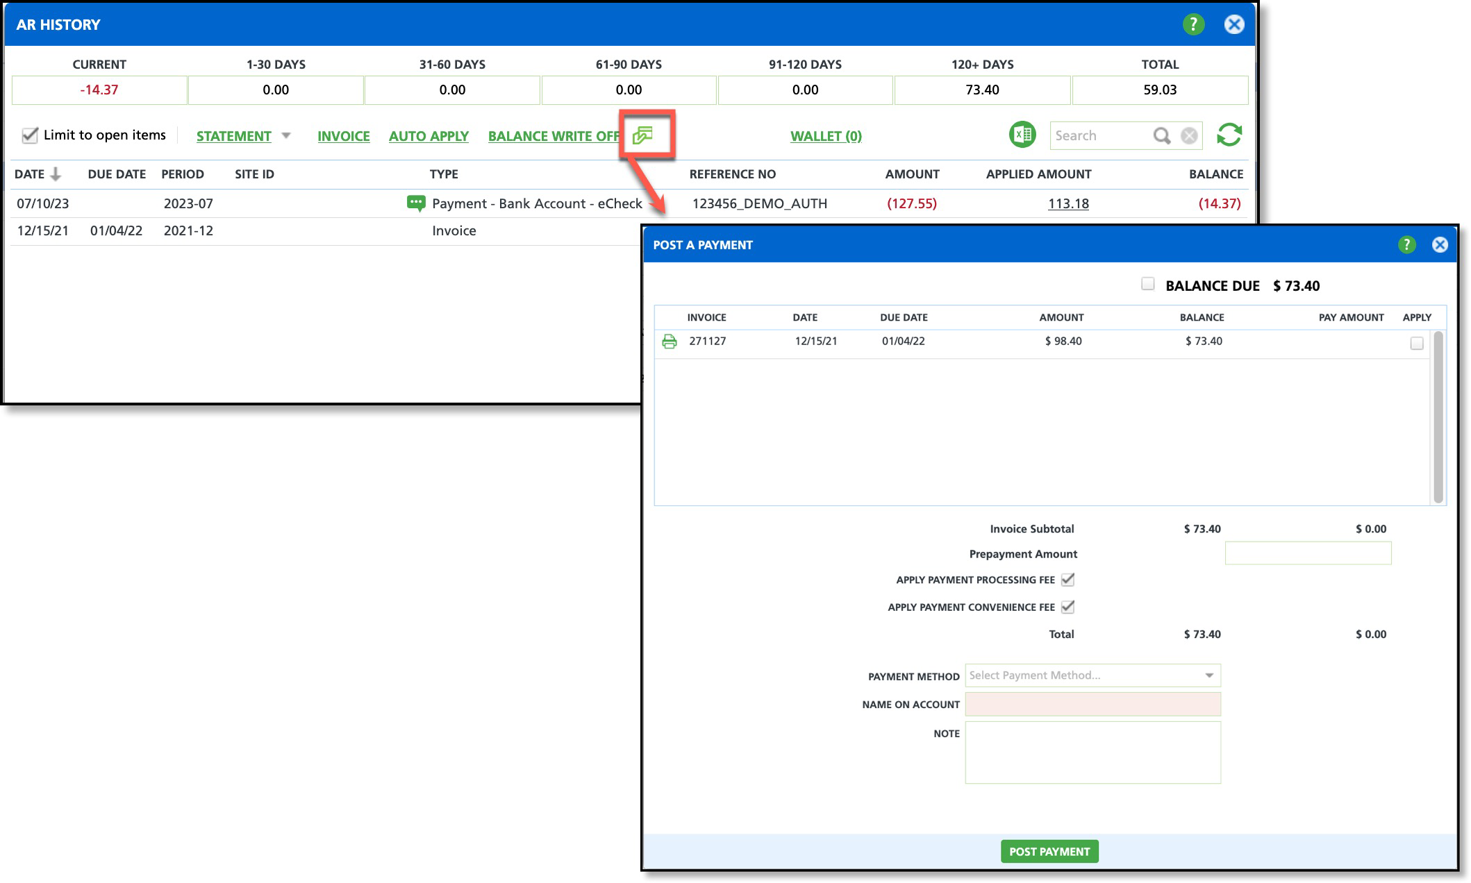Expand the Statement dropdown arrow

click(286, 135)
